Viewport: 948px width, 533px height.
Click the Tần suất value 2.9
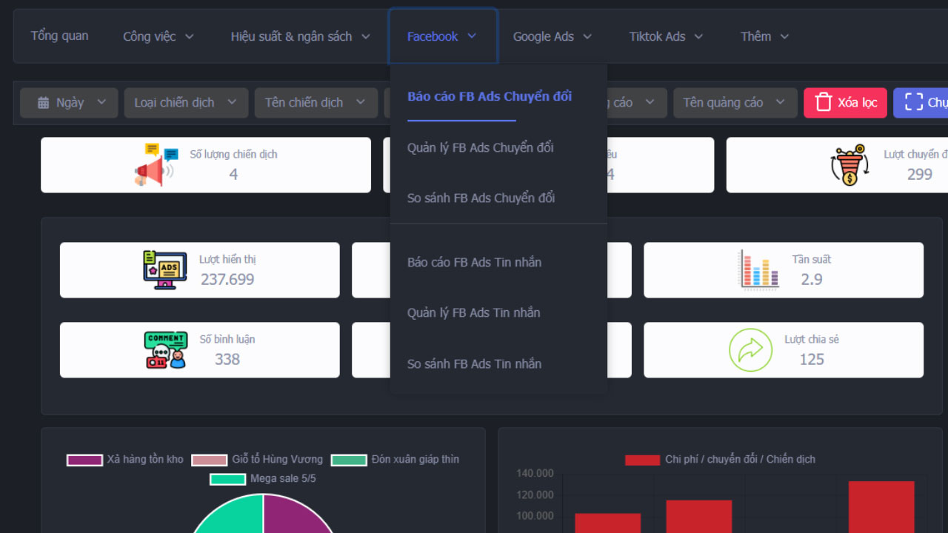(812, 280)
